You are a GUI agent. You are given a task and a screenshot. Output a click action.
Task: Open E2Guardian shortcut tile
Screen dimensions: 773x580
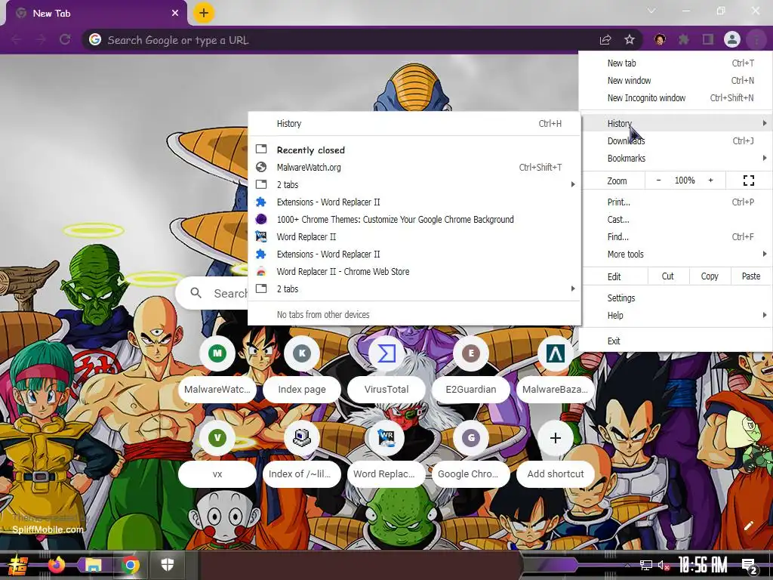[471, 371]
